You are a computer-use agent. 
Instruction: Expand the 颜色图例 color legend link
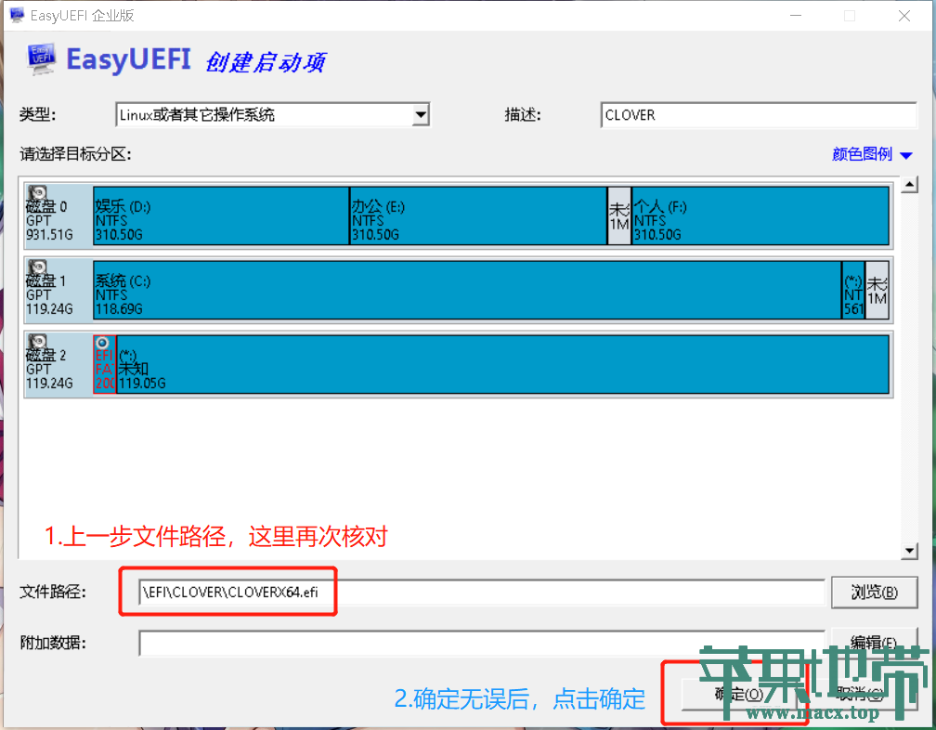pos(872,154)
